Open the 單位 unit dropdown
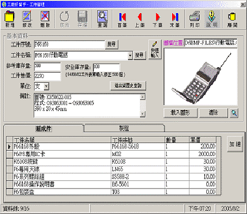The height and width of the screenshot is (214, 247). 46,87
